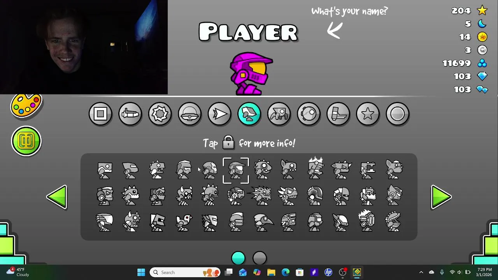
Task: Open File Explorer from the taskbar
Action: tap(271, 272)
